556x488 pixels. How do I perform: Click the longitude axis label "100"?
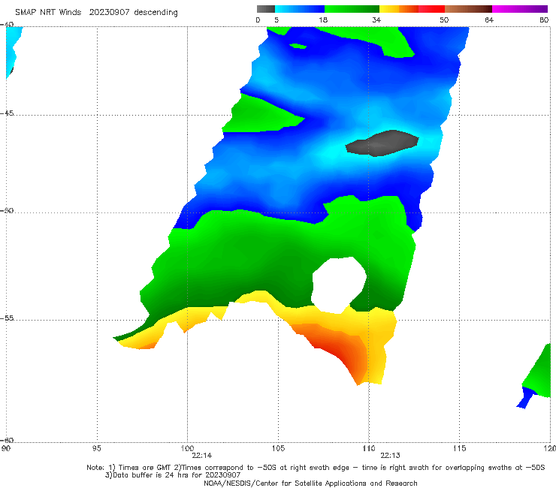187,449
